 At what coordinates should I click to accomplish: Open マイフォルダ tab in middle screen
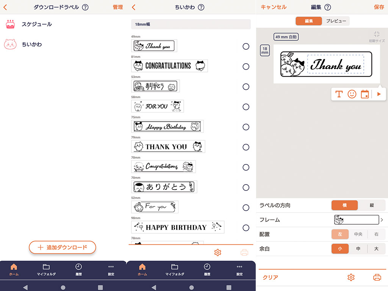(x=175, y=269)
